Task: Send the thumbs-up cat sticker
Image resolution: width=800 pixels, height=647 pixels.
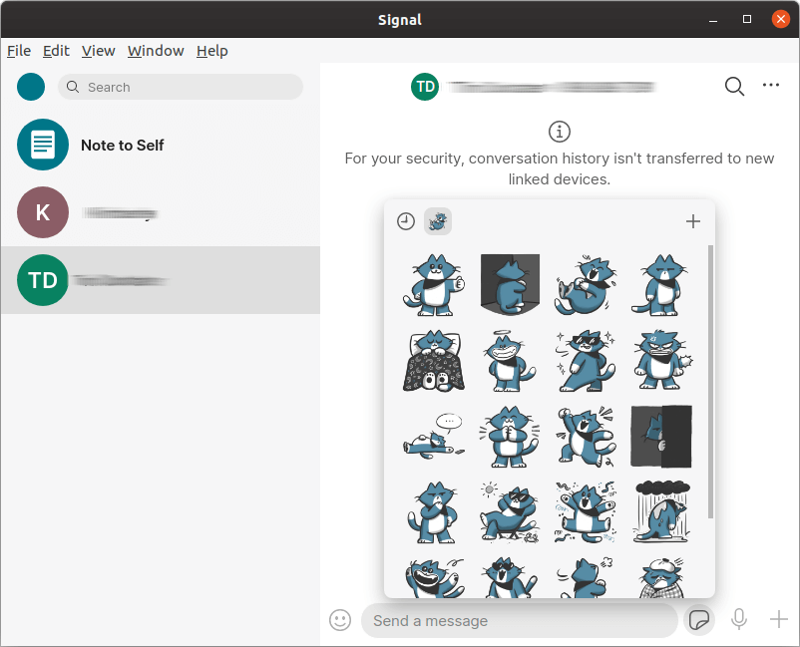Action: tap(434, 285)
